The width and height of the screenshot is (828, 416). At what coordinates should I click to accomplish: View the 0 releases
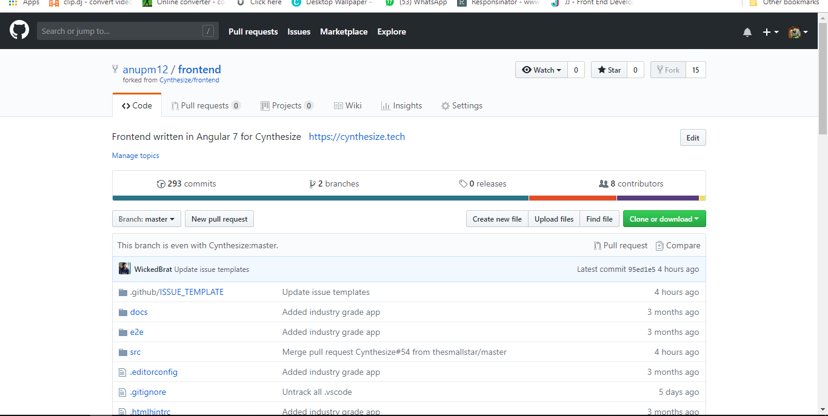pos(482,183)
